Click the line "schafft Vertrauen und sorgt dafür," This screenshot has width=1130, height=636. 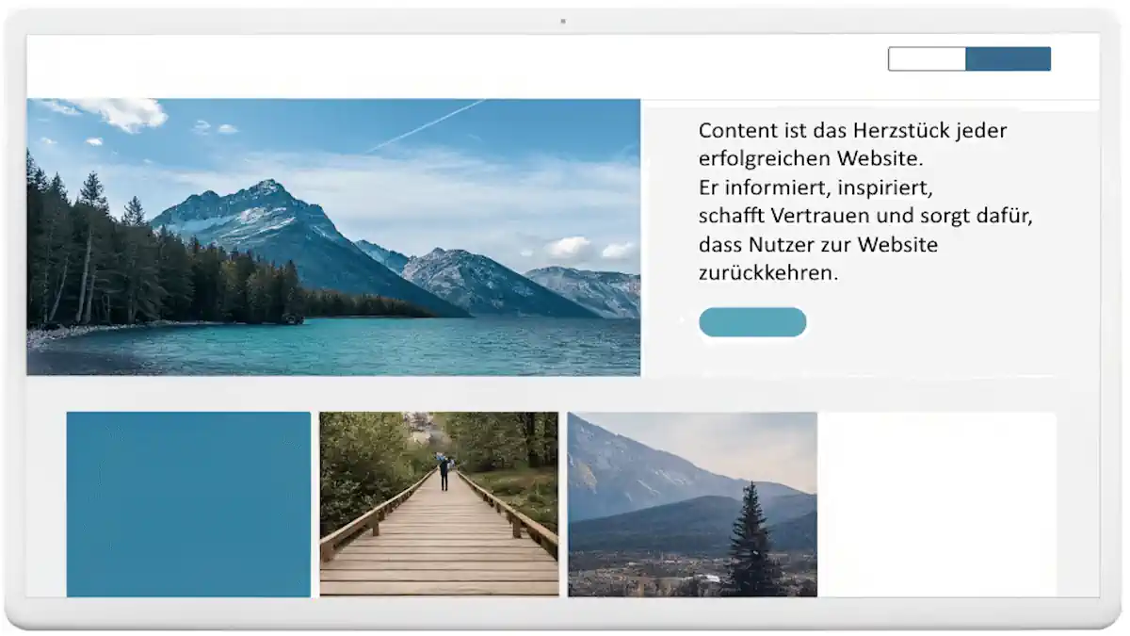pos(866,216)
